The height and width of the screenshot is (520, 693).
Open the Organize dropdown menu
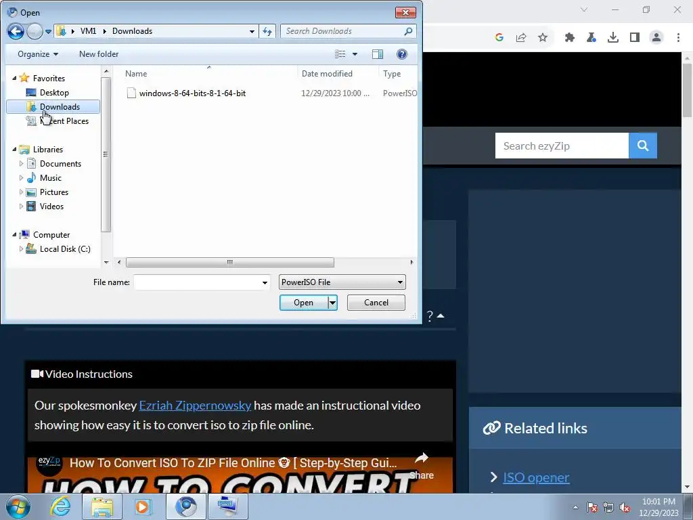pyautogui.click(x=38, y=54)
